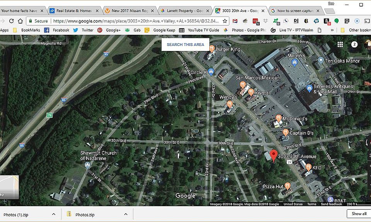Image resolution: width=371 pixels, height=222 pixels.
Task: Bookmark this page with star icon
Action: click(x=225, y=21)
